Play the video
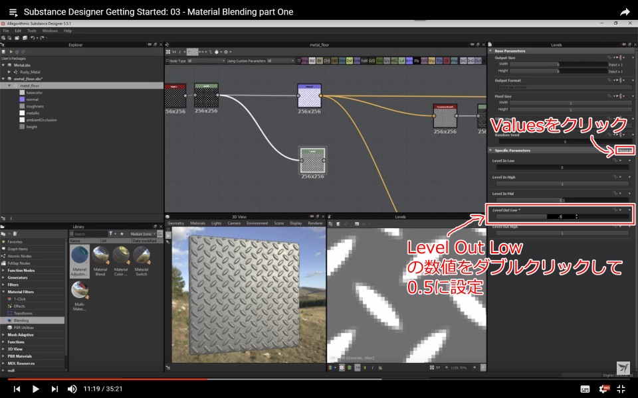 [35, 389]
